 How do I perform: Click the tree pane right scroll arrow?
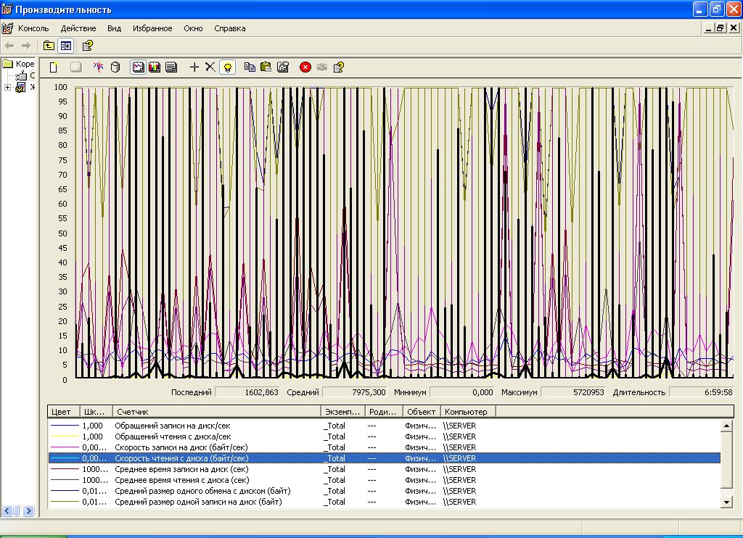[29, 511]
